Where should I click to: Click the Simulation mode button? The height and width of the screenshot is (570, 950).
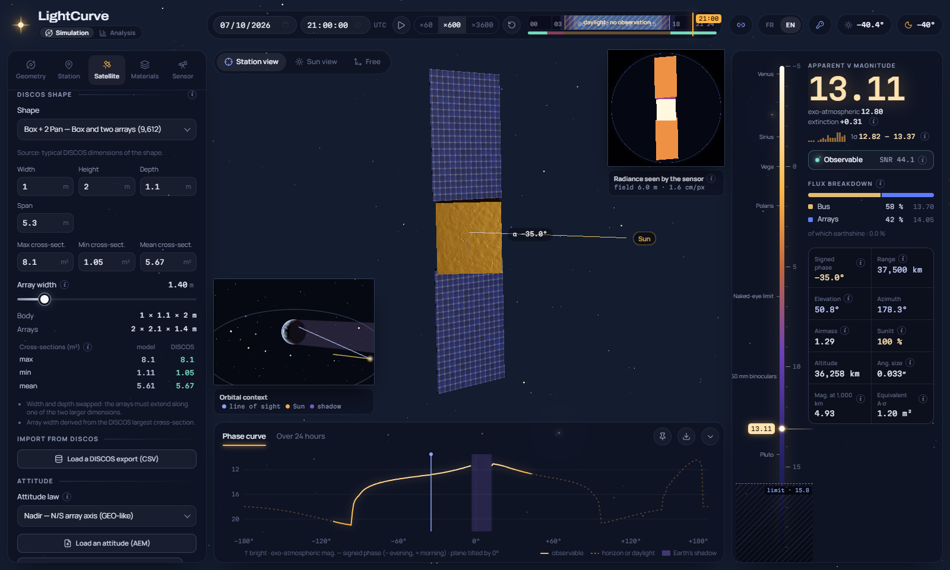tap(67, 33)
